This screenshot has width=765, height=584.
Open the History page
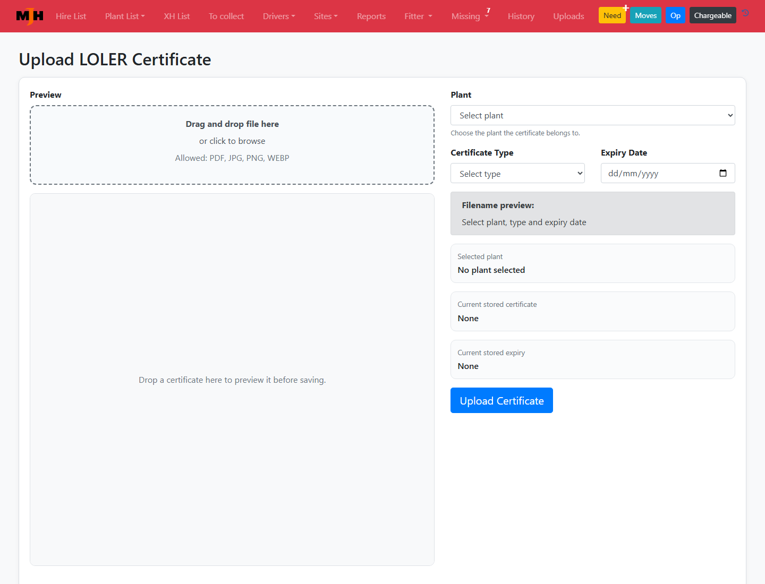tap(521, 16)
